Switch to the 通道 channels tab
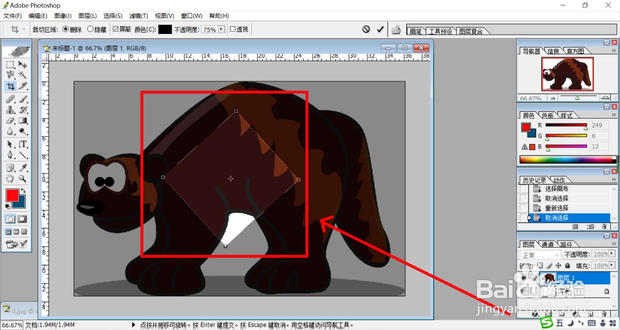620x330 pixels. (548, 244)
